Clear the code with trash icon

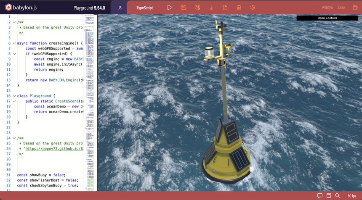[239, 8]
